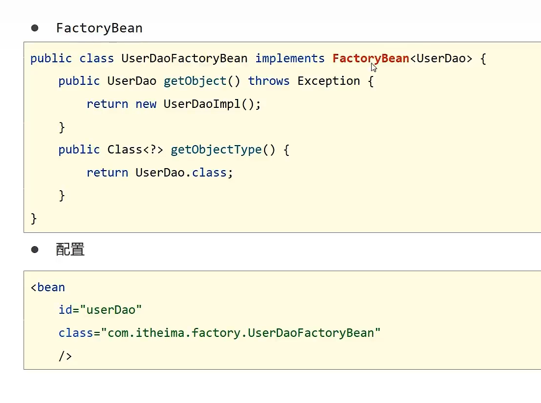Click the "implements" keyword in the code
The width and height of the screenshot is (541, 403).
click(290, 58)
